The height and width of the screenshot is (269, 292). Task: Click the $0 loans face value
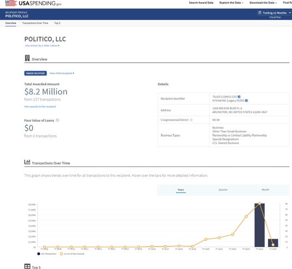[29, 128]
